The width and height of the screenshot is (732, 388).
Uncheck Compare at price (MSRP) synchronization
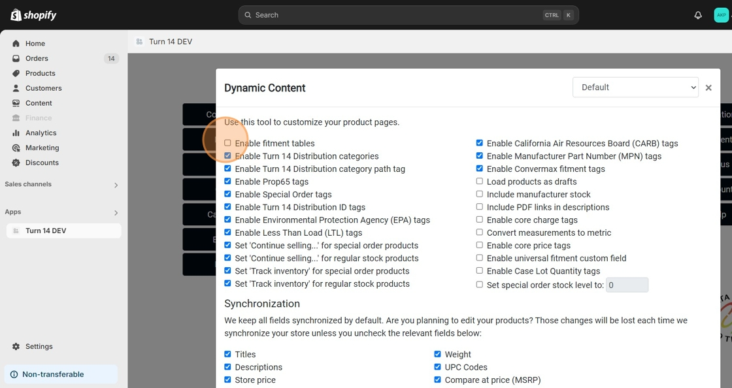coord(437,380)
